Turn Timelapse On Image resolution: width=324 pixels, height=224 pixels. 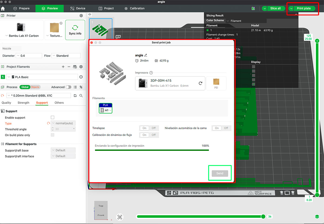(x=144, y=128)
